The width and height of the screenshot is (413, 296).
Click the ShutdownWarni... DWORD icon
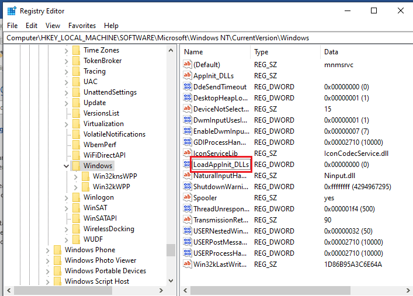click(188, 186)
